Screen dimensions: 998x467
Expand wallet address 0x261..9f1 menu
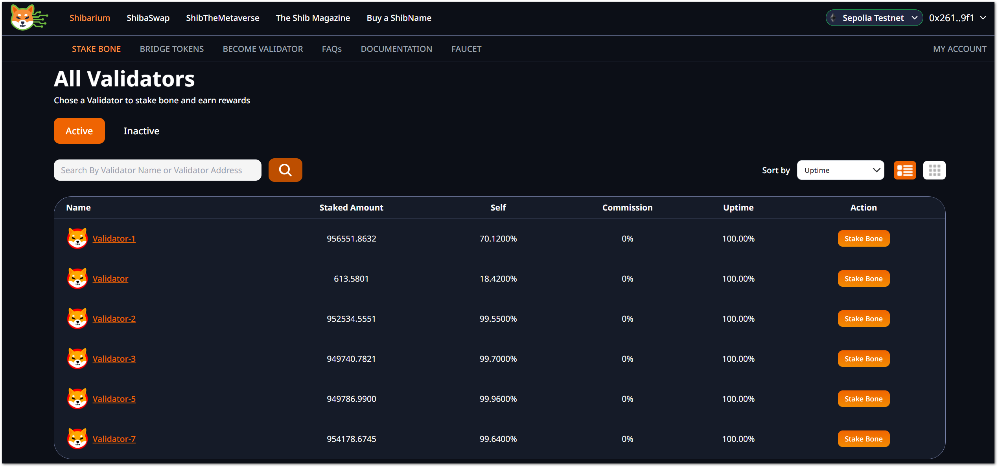[957, 18]
